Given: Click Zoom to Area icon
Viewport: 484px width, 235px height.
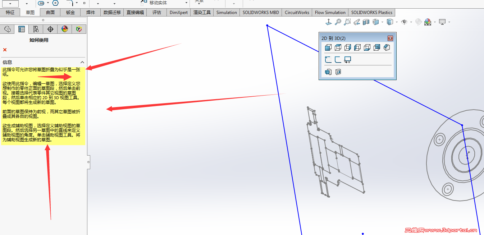Looking at the screenshot, I should tap(347, 22).
